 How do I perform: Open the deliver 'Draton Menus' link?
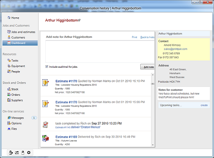[86, 127]
